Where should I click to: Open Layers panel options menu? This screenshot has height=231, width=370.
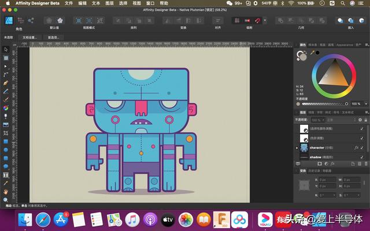(x=367, y=112)
